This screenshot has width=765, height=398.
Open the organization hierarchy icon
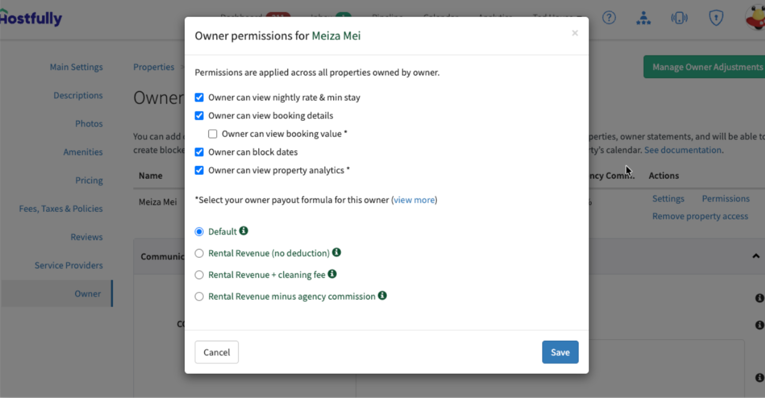(x=643, y=18)
